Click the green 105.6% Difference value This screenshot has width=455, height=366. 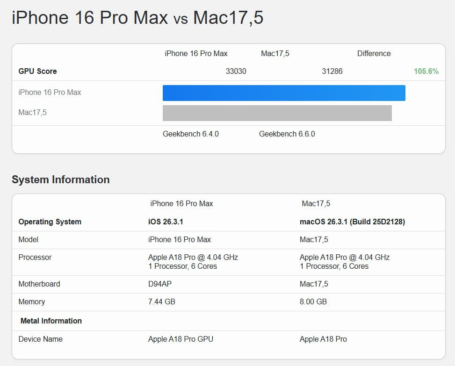tap(426, 71)
